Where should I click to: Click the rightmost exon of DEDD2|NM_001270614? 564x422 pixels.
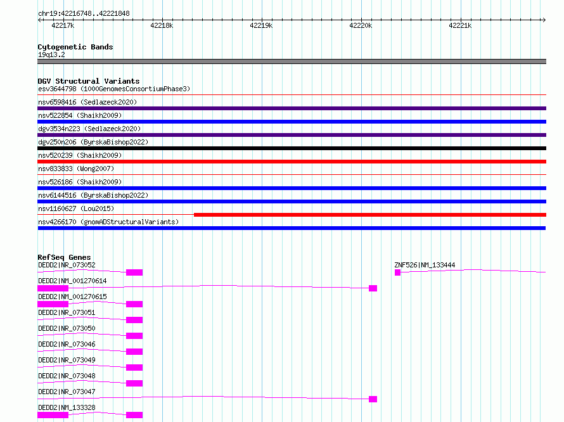373,288
